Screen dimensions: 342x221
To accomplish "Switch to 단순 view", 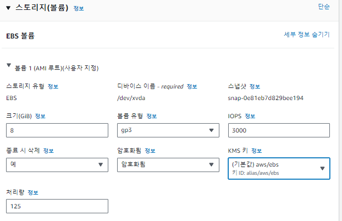I will (324, 7).
